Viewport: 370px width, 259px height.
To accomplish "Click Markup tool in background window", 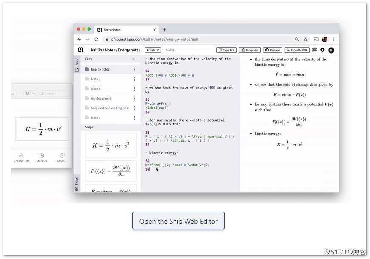I will pyautogui.click(x=42, y=158).
